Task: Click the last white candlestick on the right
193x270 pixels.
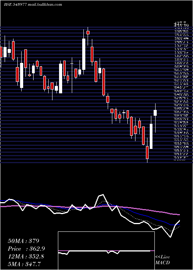Action: pos(155,113)
